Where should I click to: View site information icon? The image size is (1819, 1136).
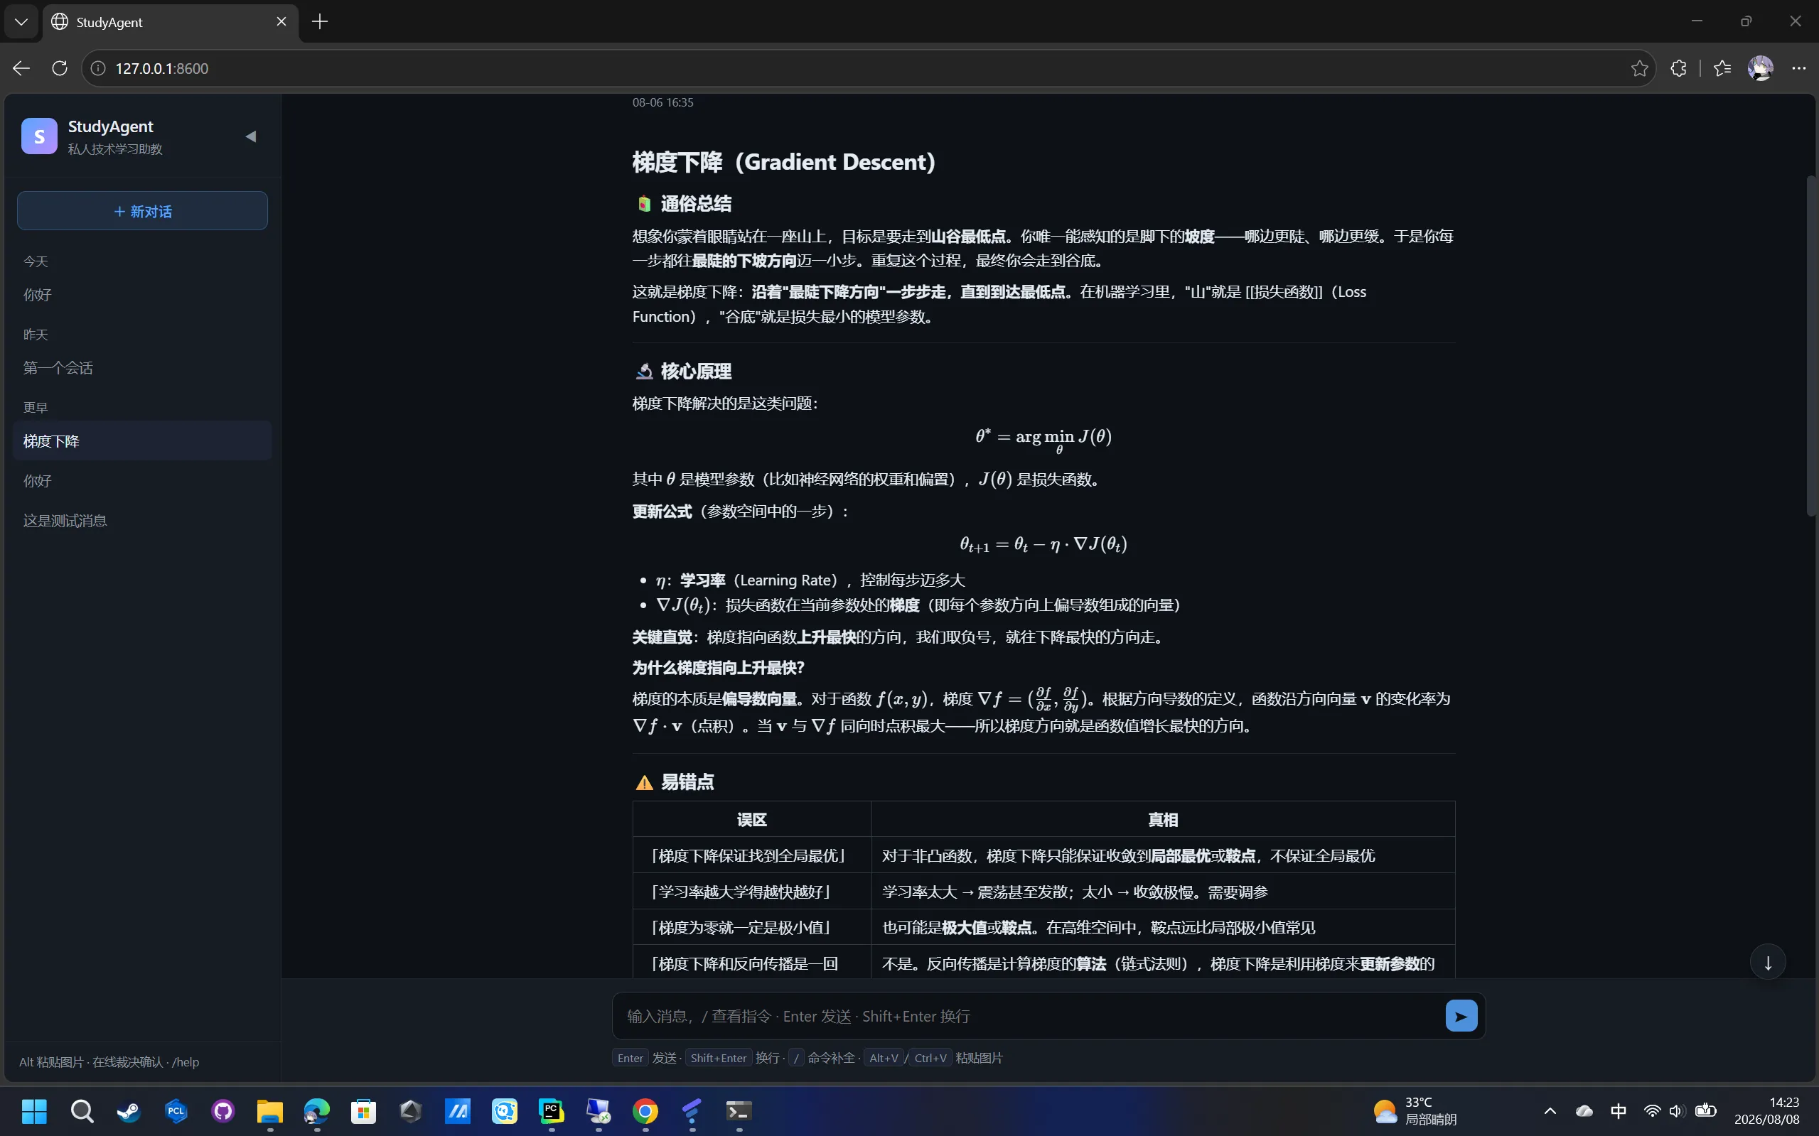tap(97, 68)
